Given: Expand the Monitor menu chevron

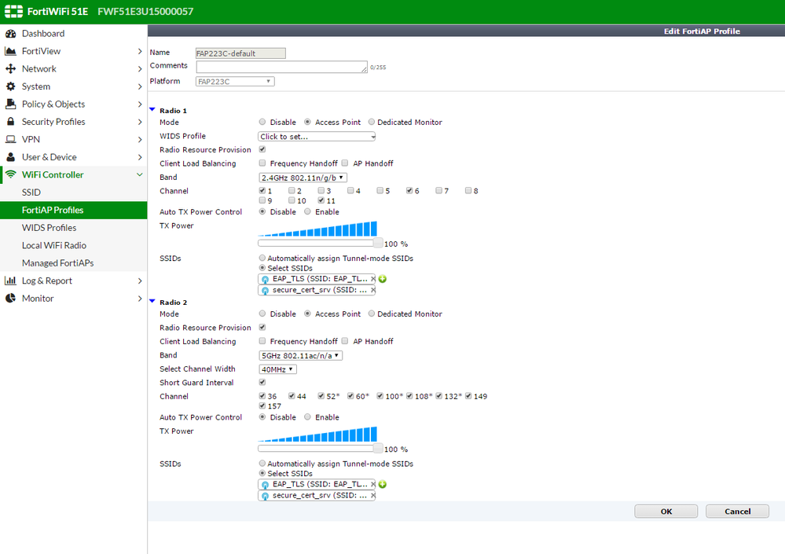Looking at the screenshot, I should pyautogui.click(x=140, y=299).
